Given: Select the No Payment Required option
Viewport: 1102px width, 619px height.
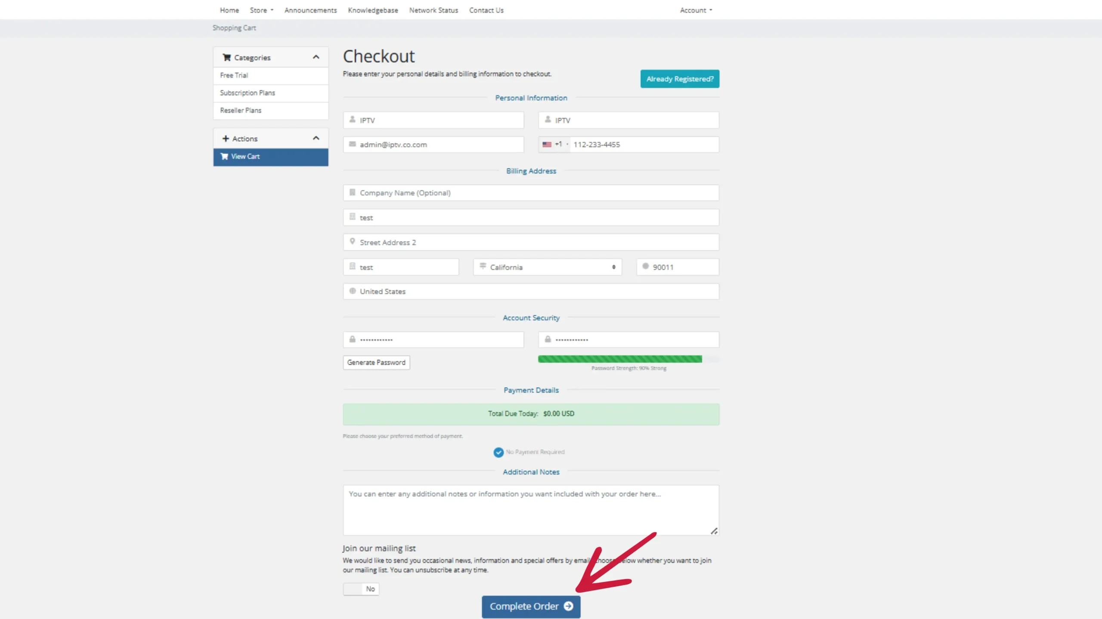Looking at the screenshot, I should [x=529, y=452].
